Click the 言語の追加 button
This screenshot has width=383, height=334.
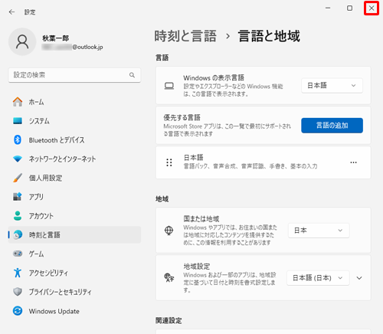332,126
